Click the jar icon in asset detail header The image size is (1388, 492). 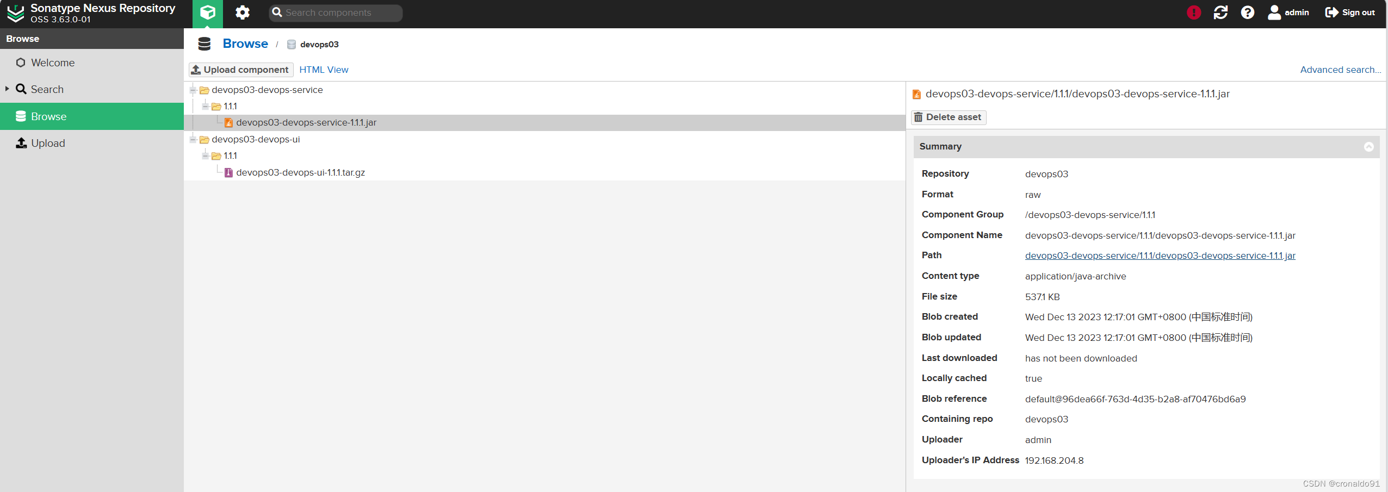coord(916,95)
